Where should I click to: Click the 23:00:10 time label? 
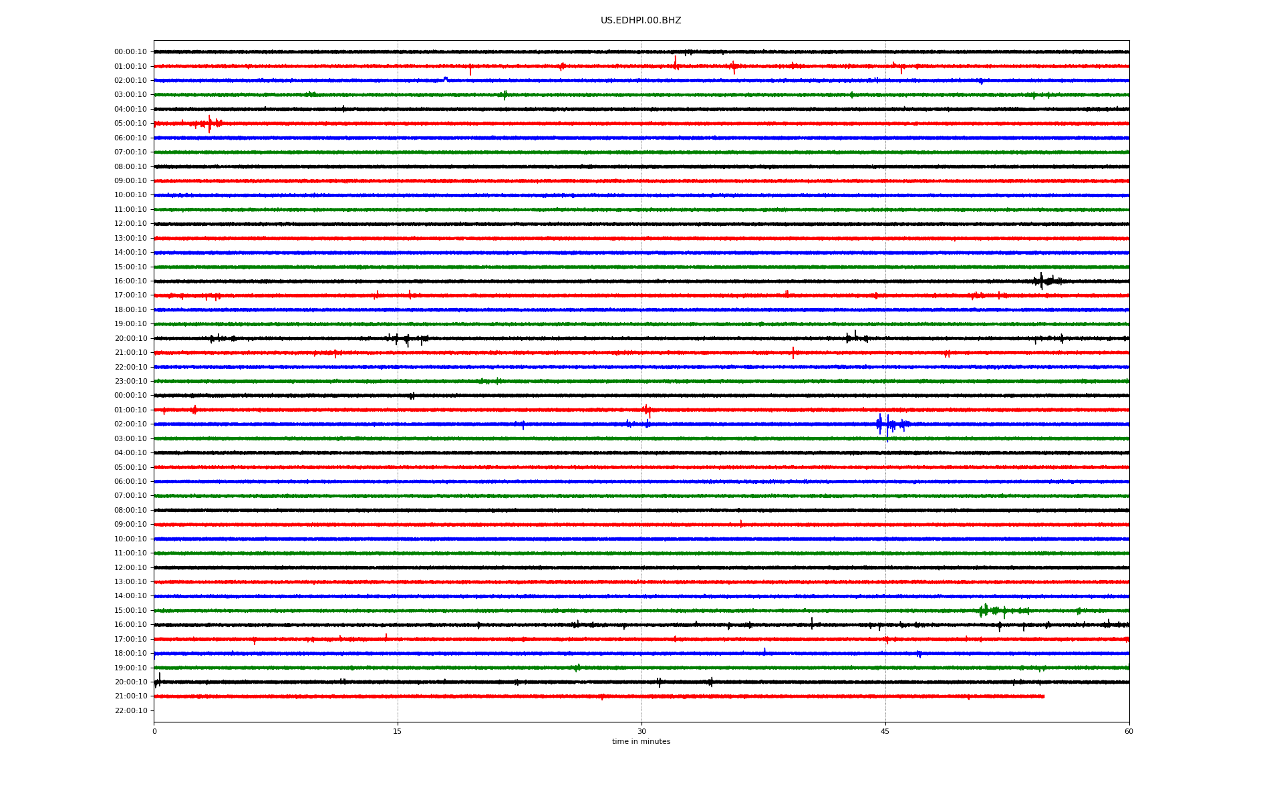click(130, 382)
